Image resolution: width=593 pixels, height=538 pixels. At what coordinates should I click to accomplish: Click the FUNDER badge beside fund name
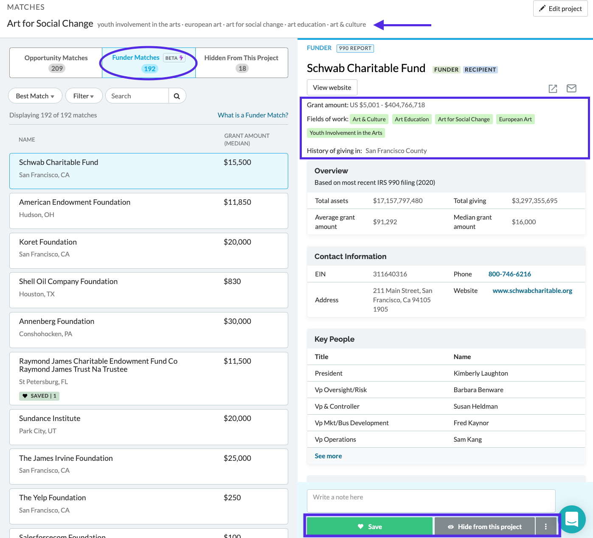(x=446, y=70)
